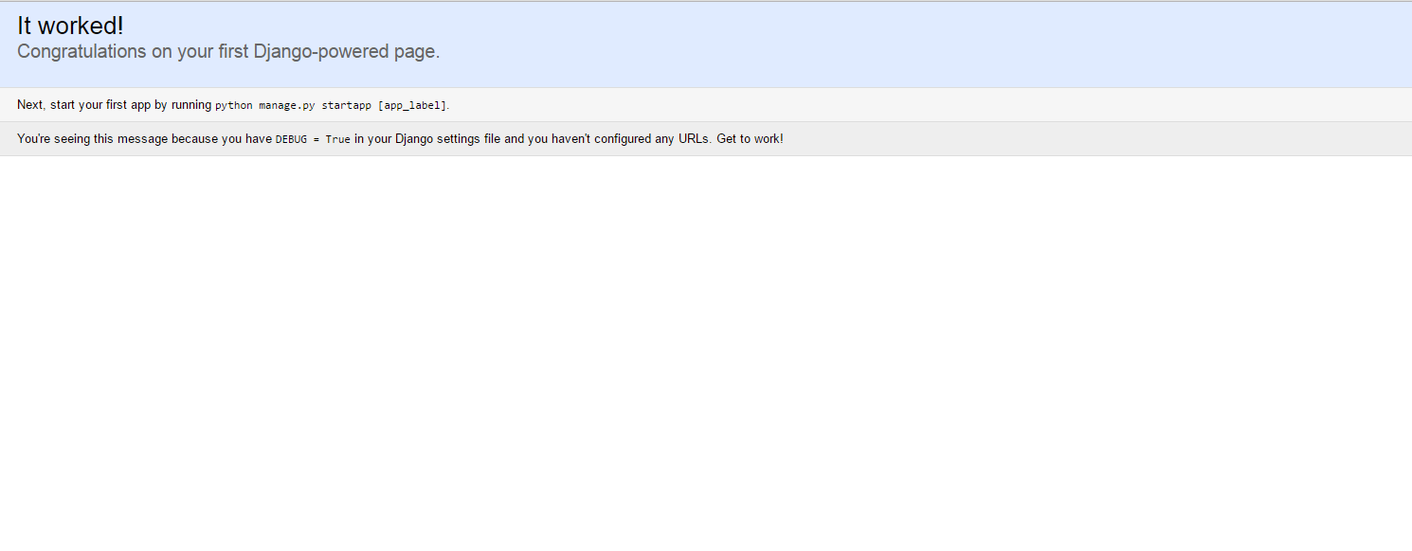Click the "DEBUG" code word
Screen dimensions: 1412x551
click(x=291, y=140)
